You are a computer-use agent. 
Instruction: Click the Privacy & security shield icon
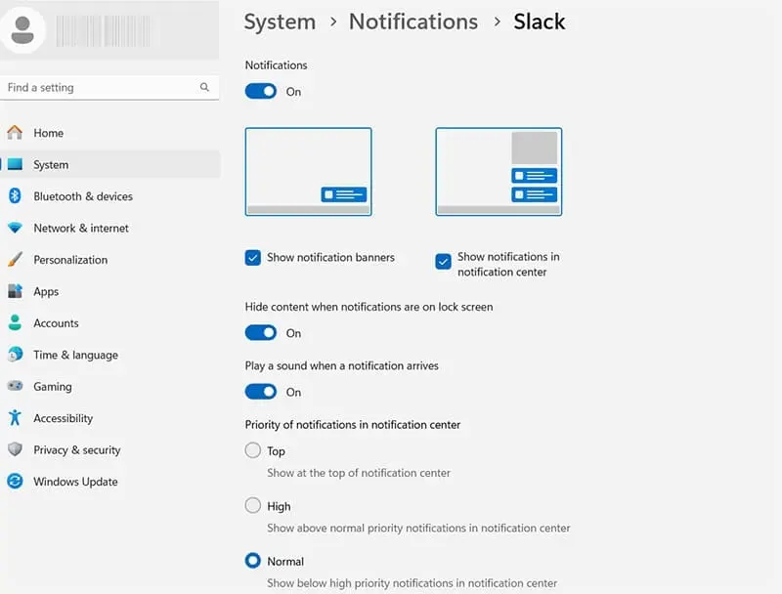coord(15,449)
